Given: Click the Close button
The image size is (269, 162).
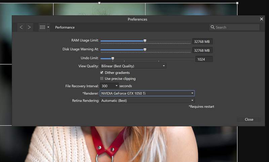Looking at the screenshot, I should coord(249,119).
